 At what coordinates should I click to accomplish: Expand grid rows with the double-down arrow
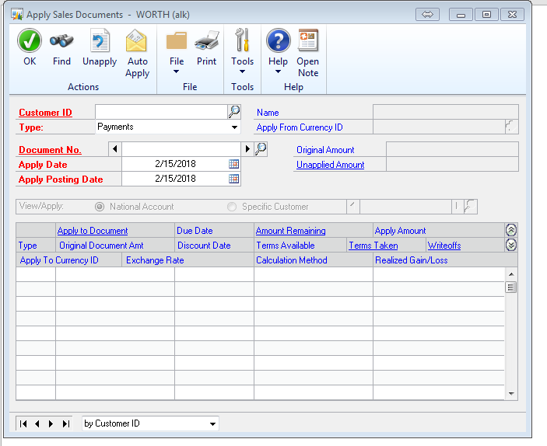click(x=511, y=245)
